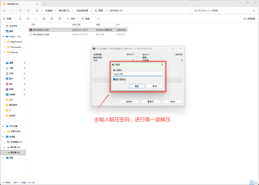Viewport: 259px width, 185px height.
Task: Open the NP00006-P2 tab
Action: 20,4
